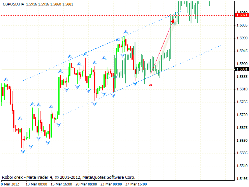
Task: Select the 13 Mar 00:00 time label
Action: point(36,184)
